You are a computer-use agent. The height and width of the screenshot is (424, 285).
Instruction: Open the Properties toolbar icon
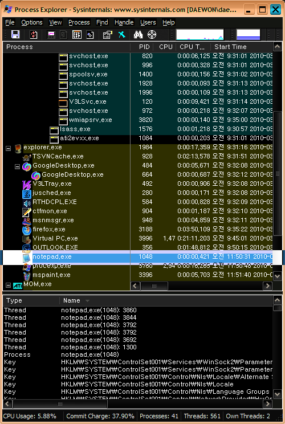click(107, 35)
